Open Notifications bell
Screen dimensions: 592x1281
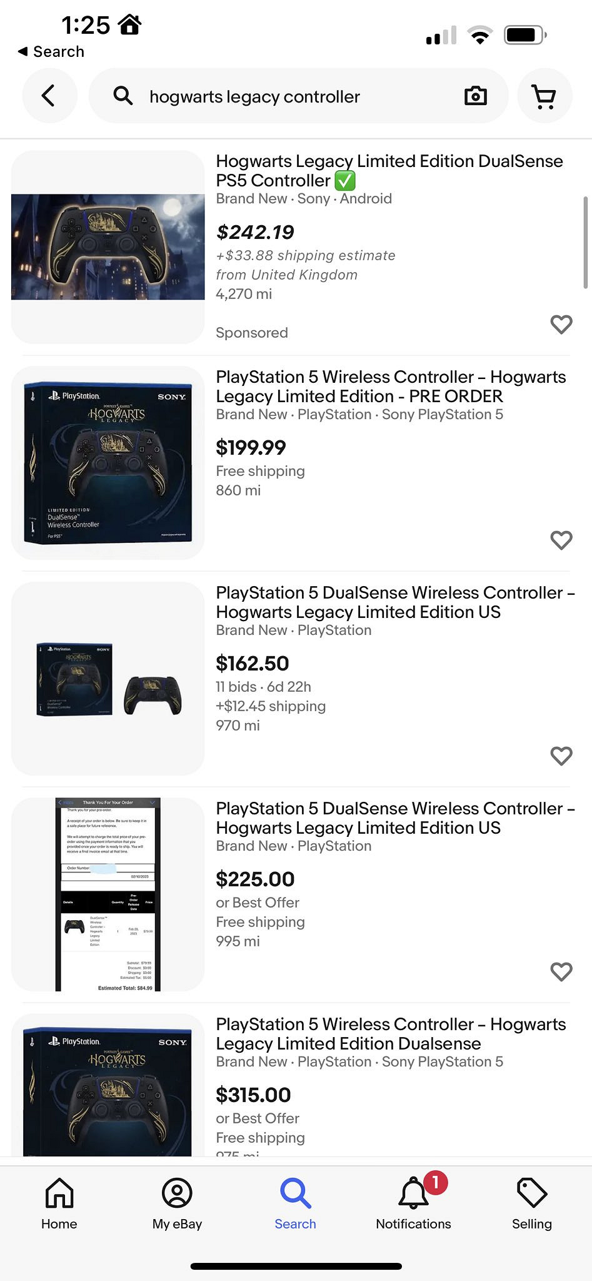[x=413, y=1203]
